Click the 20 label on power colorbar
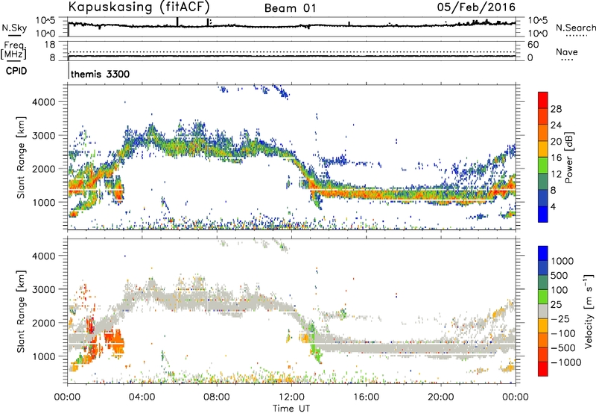Image resolution: width=596 pixels, height=413 pixels. pos(556,142)
